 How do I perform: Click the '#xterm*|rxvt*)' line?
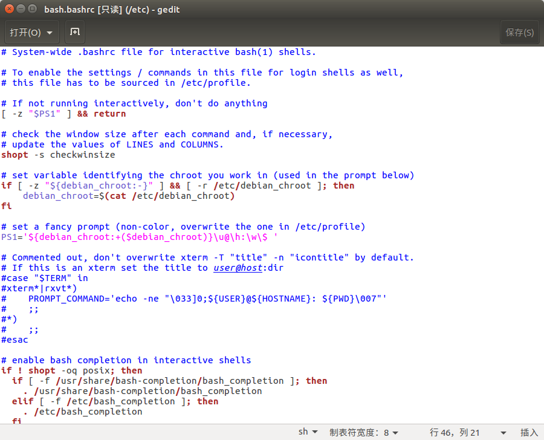pos(39,288)
